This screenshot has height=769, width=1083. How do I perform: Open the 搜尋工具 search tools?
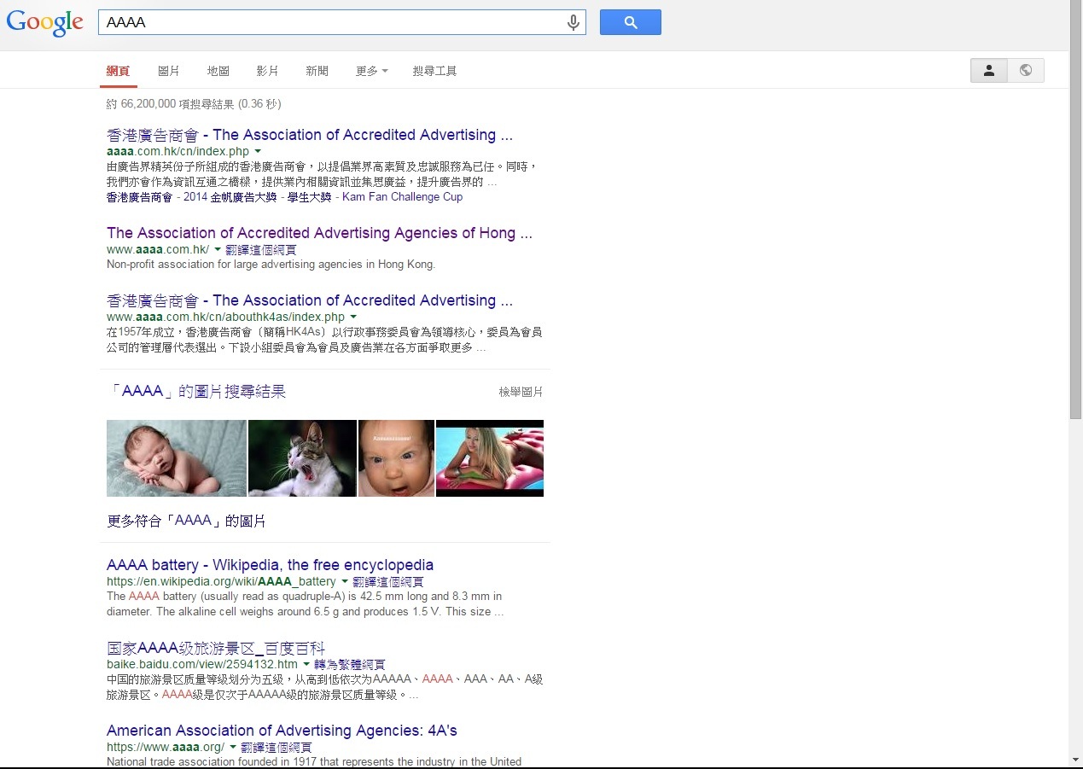[434, 71]
